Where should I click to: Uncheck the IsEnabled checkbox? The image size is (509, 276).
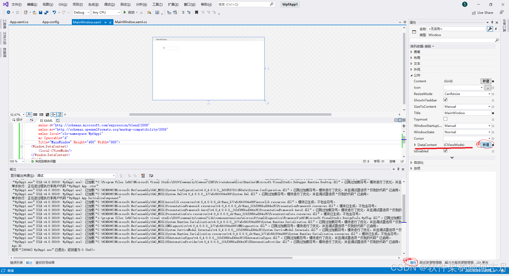(x=445, y=151)
